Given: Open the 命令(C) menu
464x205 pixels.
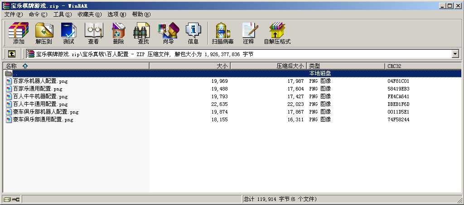Looking at the screenshot, I should (x=38, y=14).
